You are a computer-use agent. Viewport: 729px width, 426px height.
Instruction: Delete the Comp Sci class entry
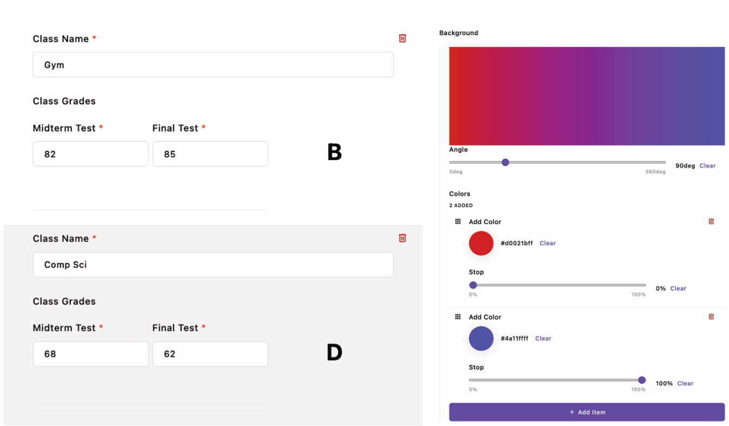coord(402,238)
